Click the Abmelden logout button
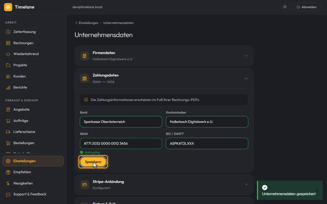This screenshot has width=327, height=204. coord(307,7)
